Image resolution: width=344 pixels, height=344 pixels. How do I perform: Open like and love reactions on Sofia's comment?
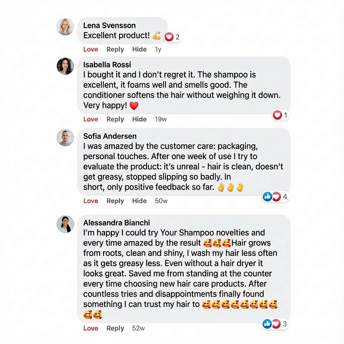(x=276, y=197)
